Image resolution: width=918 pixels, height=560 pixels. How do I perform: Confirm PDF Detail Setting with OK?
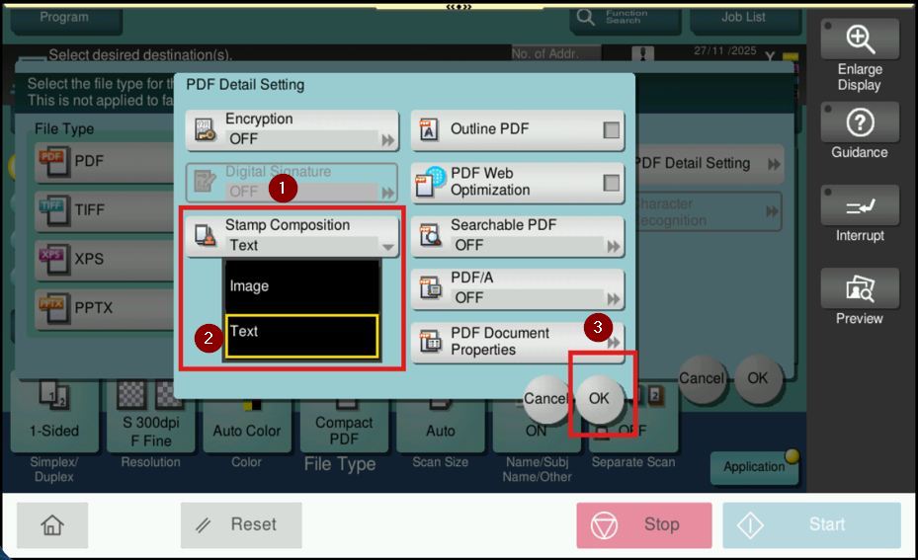pos(599,398)
